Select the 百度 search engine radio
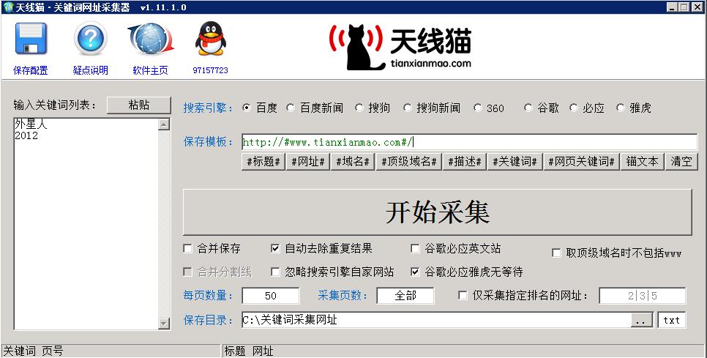707x358 pixels. (246, 108)
